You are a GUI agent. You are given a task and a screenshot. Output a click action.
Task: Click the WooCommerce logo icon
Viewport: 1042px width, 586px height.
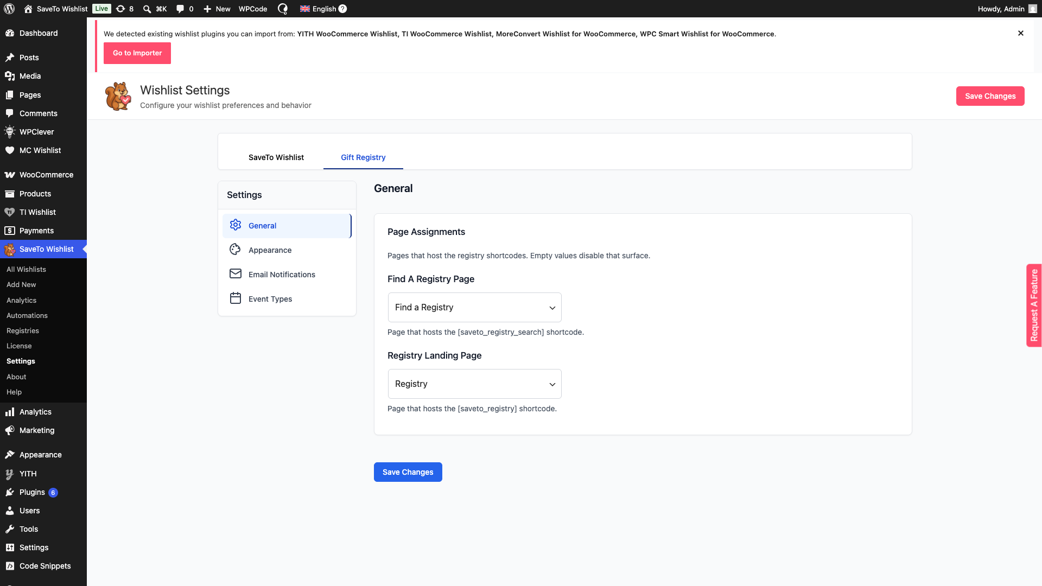point(10,175)
